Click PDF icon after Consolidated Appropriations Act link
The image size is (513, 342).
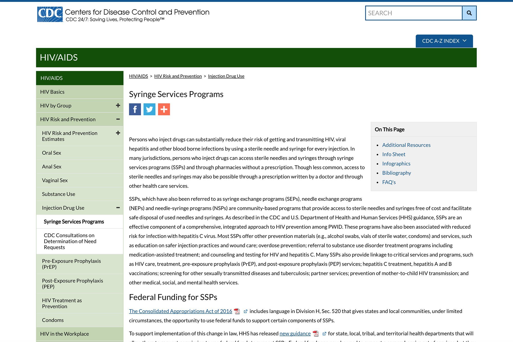(237, 311)
